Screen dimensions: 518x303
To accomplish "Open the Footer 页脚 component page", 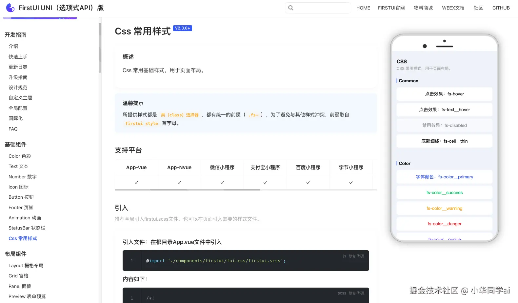I will click(21, 208).
